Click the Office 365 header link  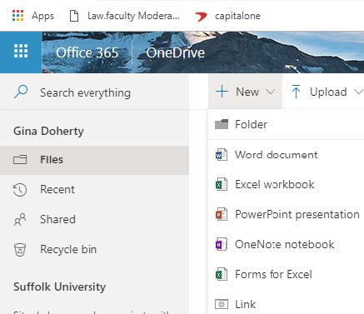pyautogui.click(x=87, y=52)
